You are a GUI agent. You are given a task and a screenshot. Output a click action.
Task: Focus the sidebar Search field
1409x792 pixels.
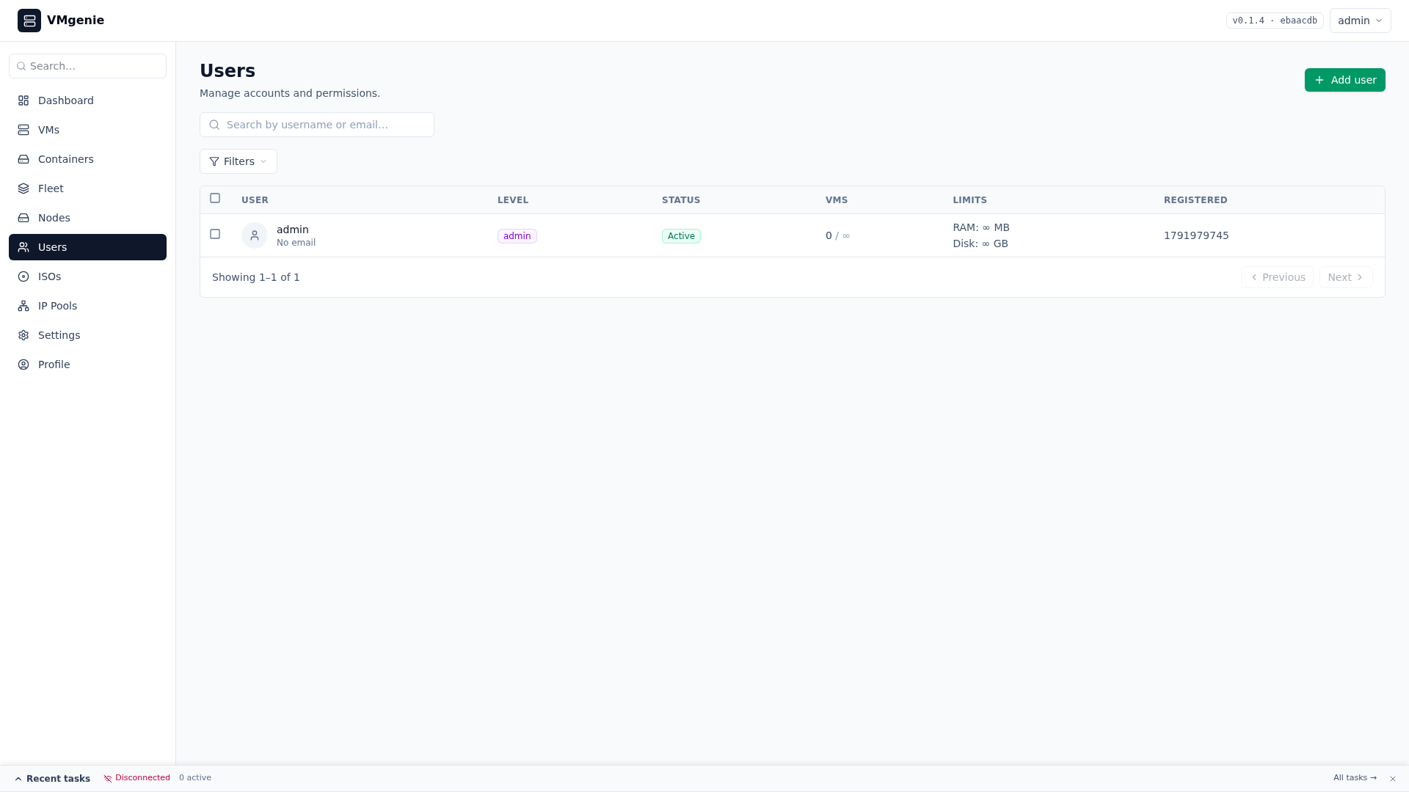pos(87,66)
